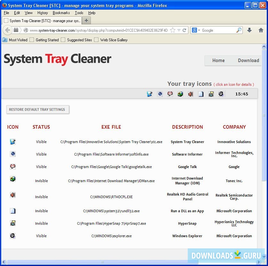
Task: Click the Invisible status of HprSnap7.exe row
Action: coord(41,223)
